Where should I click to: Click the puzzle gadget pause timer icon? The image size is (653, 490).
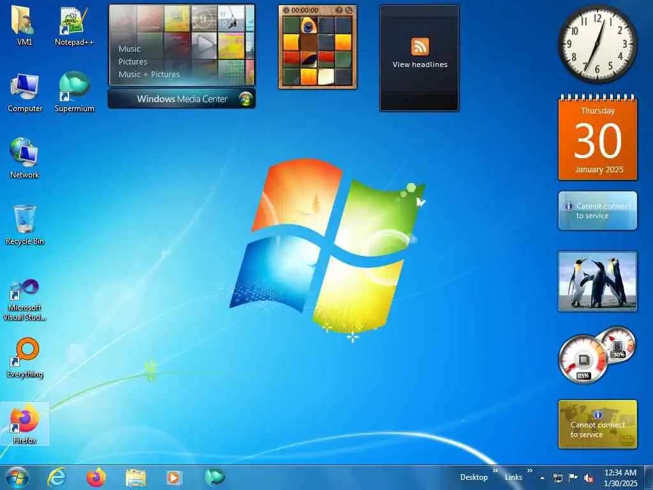click(x=286, y=10)
